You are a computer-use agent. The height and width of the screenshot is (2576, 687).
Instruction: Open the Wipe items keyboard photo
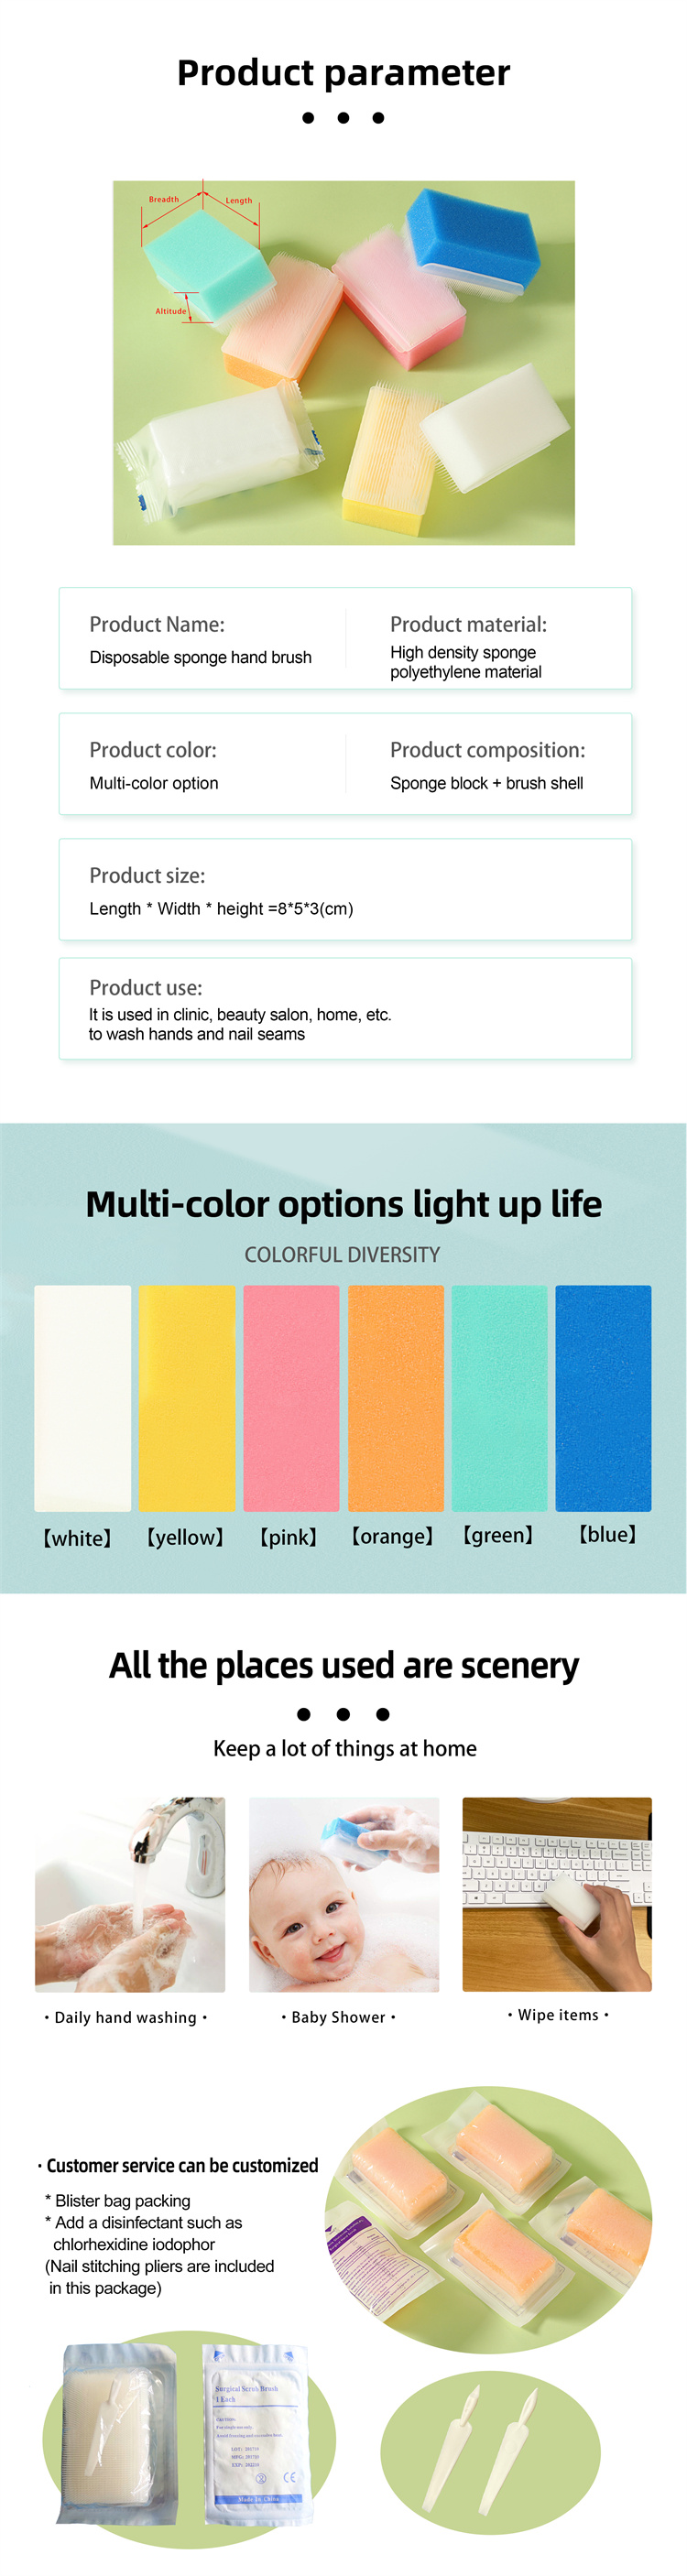[557, 1894]
